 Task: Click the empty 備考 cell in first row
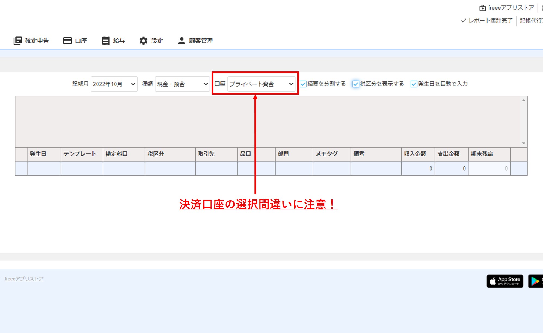376,169
